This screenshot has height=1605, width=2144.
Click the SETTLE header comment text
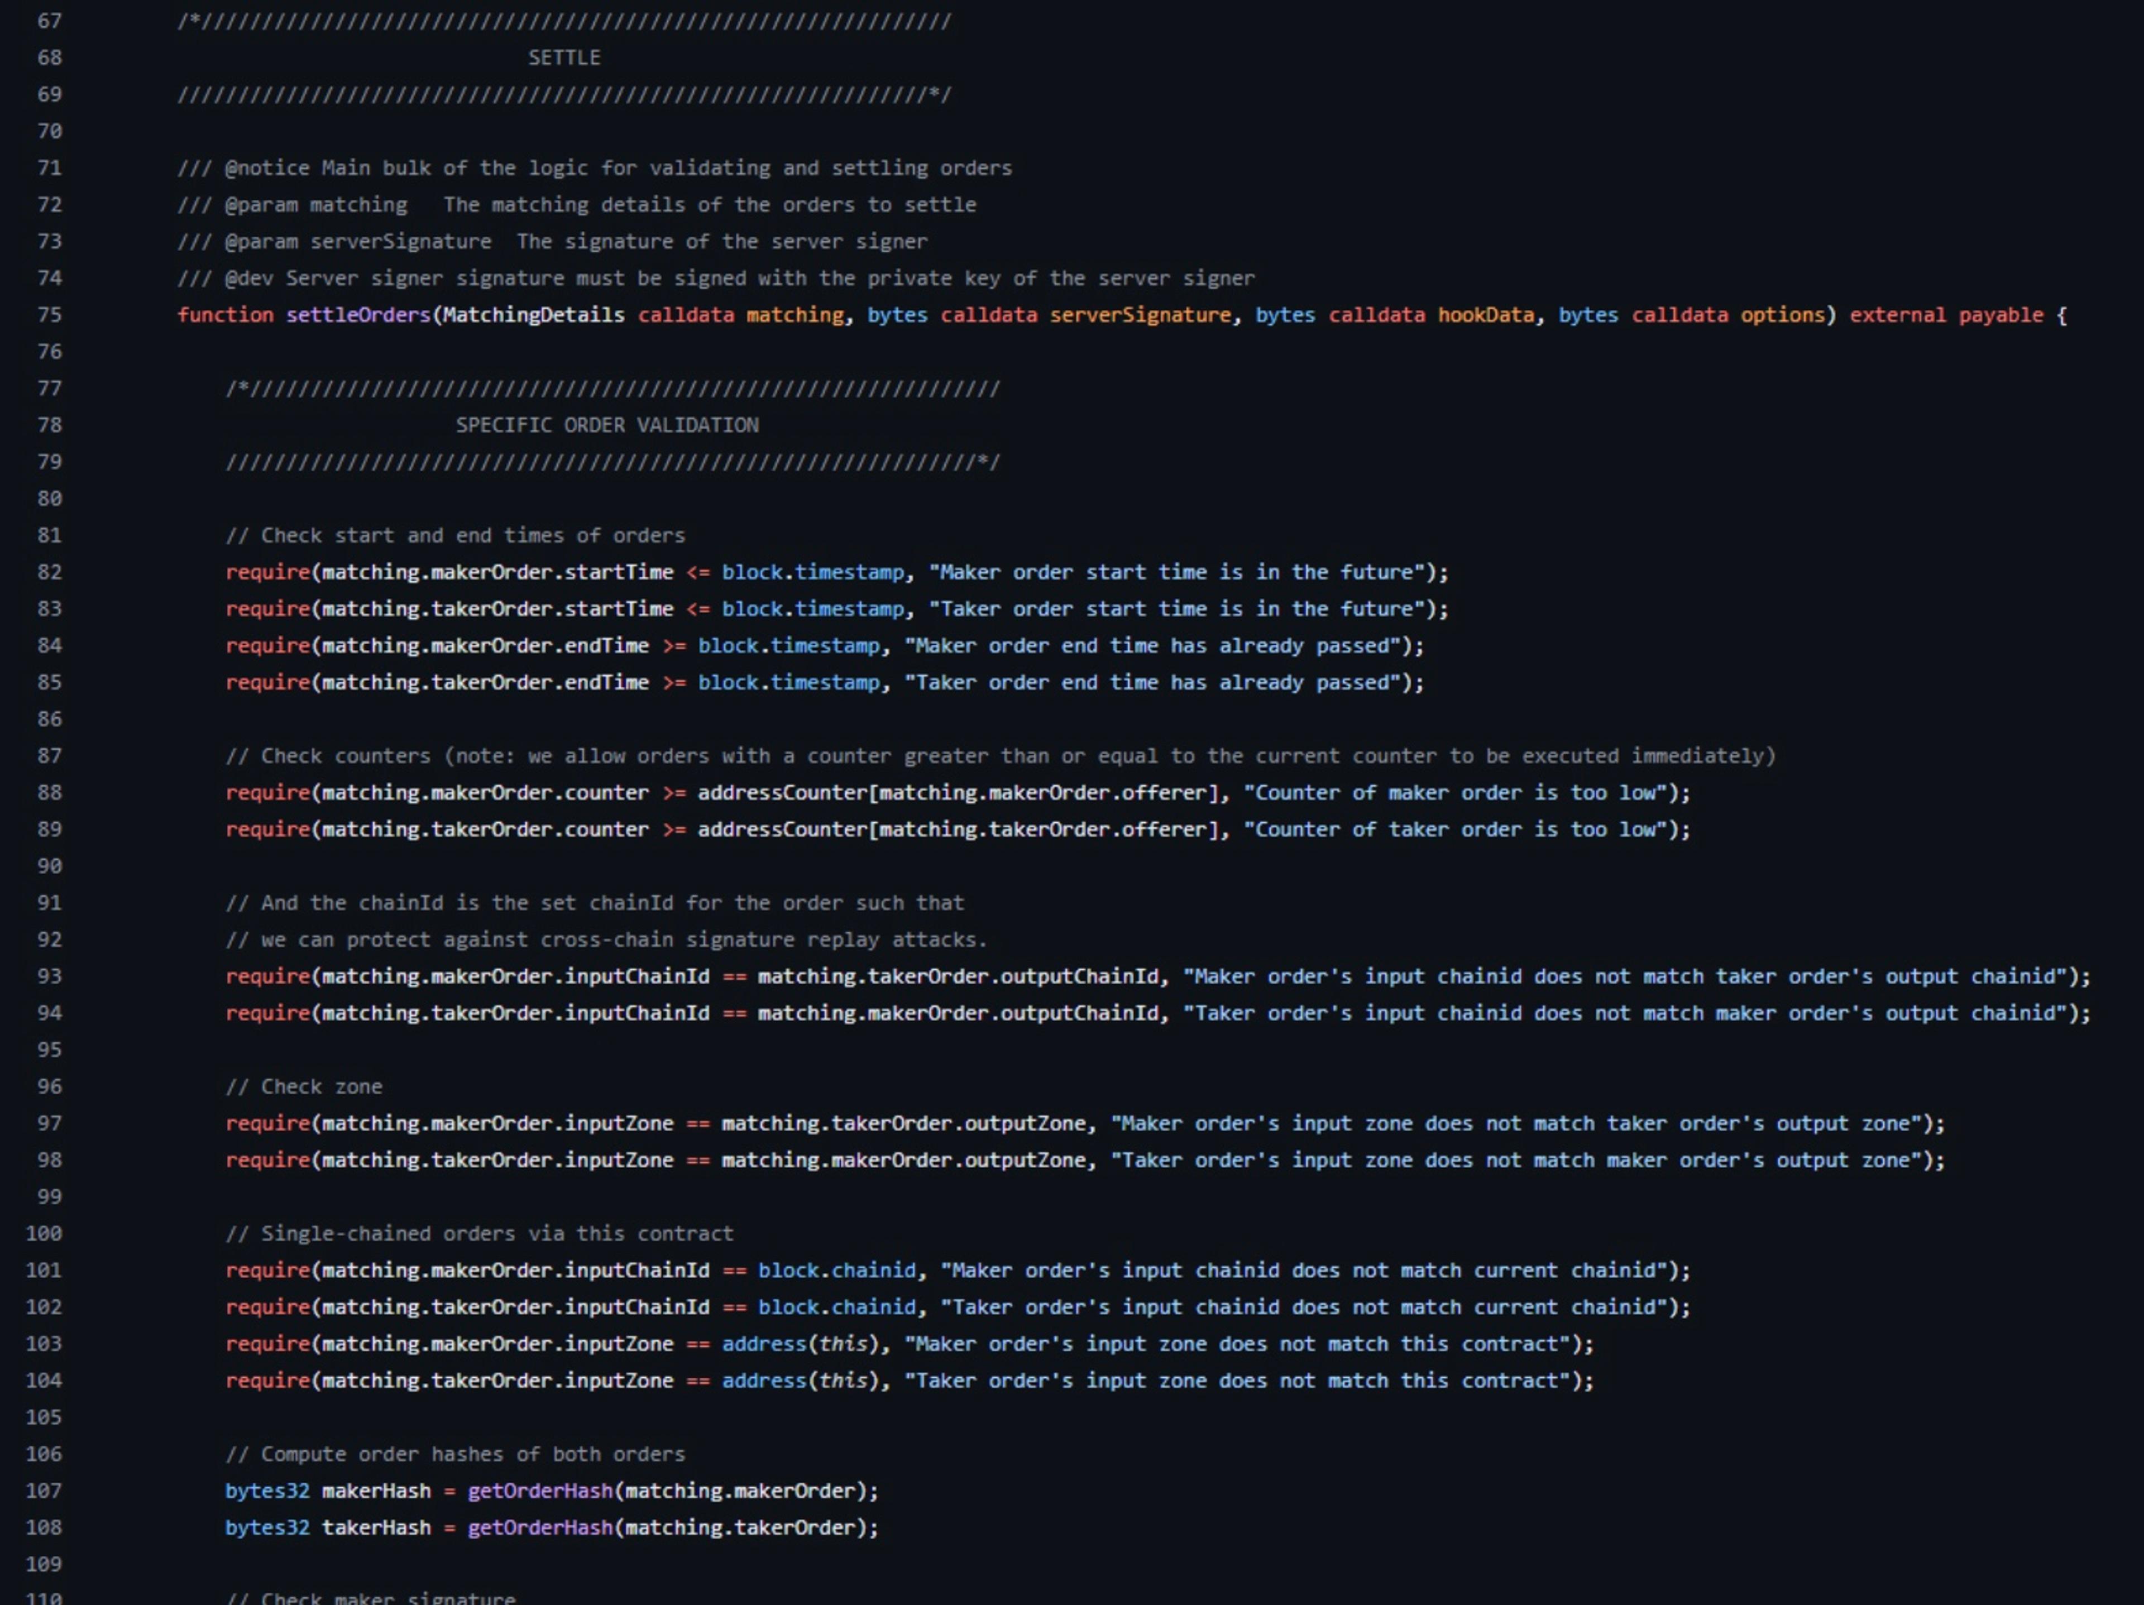click(x=563, y=58)
